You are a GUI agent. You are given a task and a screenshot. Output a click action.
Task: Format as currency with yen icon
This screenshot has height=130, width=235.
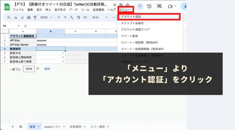[x=59, y=17]
